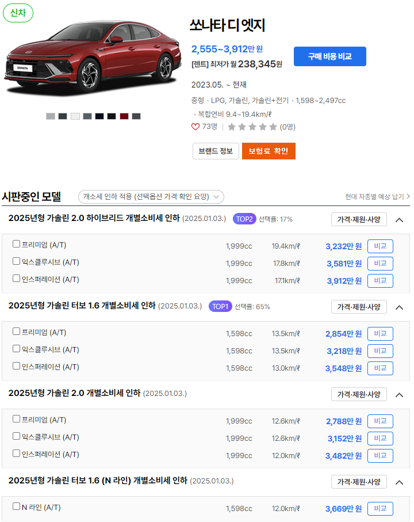414x522 pixels.
Task: Click 비교 for 3,482만원 trim
Action: tap(380, 456)
